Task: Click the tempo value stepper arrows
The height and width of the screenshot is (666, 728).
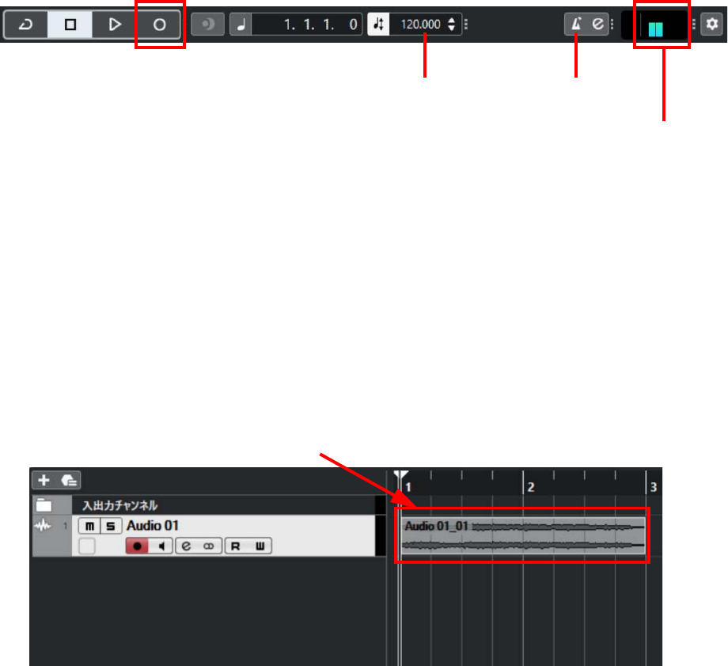Action: point(451,25)
